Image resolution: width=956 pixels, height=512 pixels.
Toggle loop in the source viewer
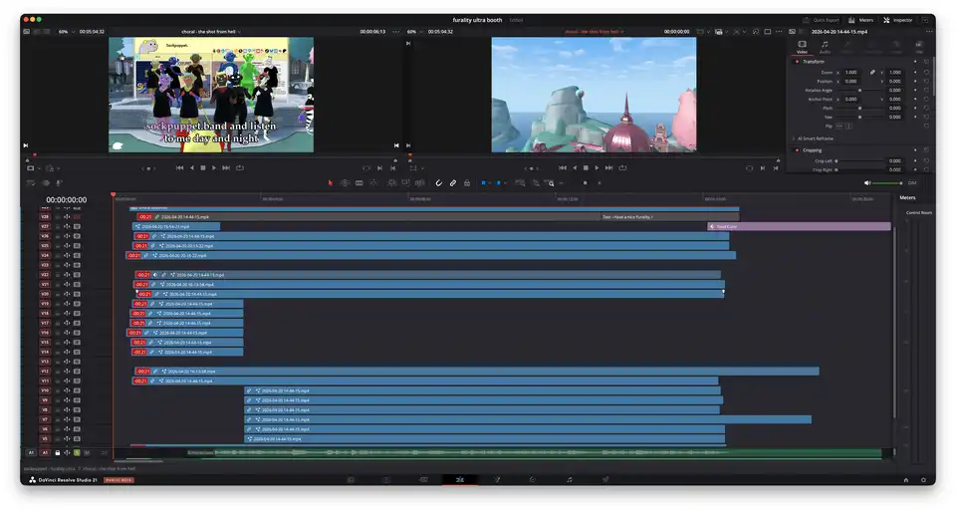click(x=240, y=167)
